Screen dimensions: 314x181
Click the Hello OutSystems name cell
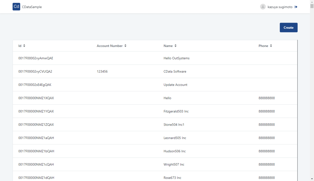coord(176,58)
